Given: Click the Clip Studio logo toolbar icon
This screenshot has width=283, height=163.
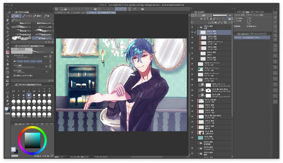Looking at the screenshot, I should [x=56, y=9].
